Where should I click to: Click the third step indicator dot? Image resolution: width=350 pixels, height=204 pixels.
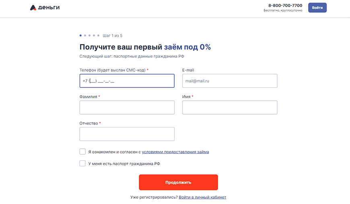(x=89, y=36)
